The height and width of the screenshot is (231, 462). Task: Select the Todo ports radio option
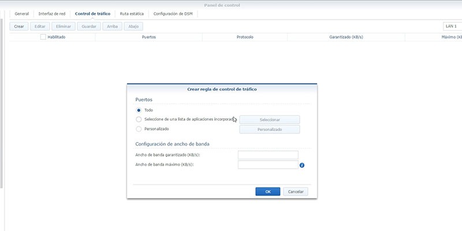[x=139, y=110]
